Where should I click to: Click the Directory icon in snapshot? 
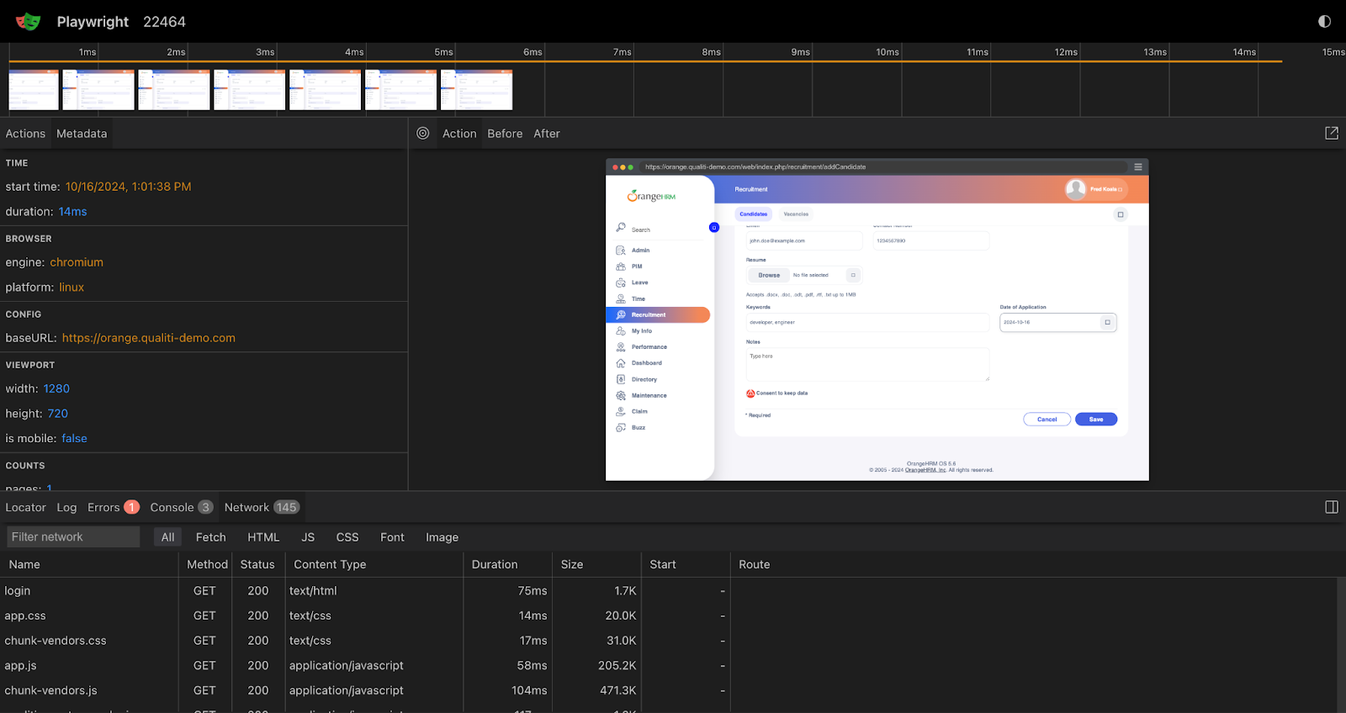(621, 379)
